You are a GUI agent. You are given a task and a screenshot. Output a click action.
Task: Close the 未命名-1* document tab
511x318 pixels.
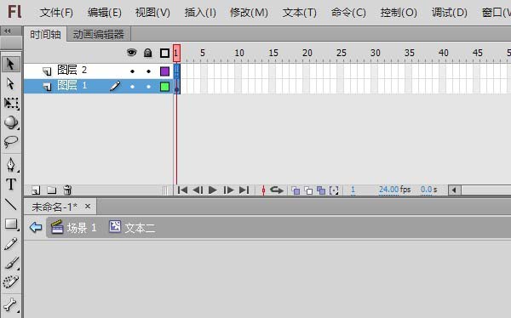click(88, 206)
